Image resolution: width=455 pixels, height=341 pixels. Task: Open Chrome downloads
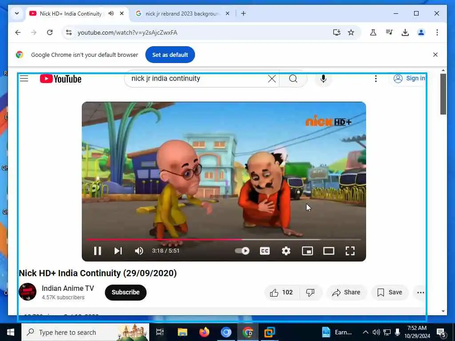click(405, 32)
